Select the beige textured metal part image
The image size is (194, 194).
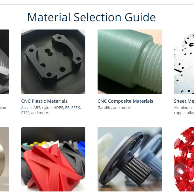(x=5, y=159)
